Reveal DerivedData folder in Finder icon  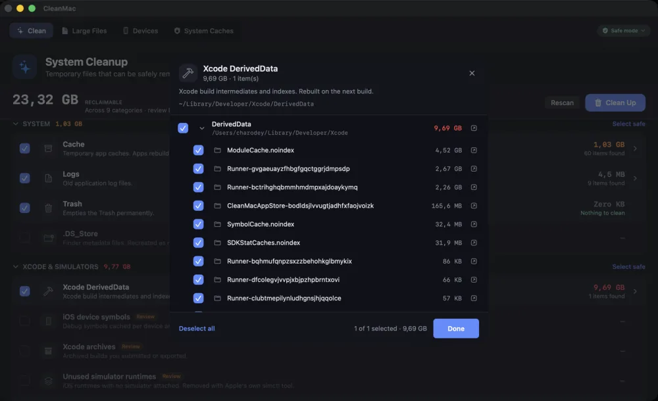[x=474, y=128]
